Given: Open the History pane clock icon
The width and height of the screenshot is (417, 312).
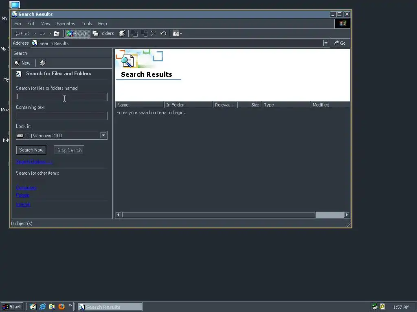Looking at the screenshot, I should [x=122, y=33].
